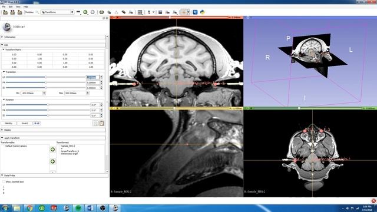
Task: Open the mouse mode dropdown arrow
Action: [x=153, y=12]
